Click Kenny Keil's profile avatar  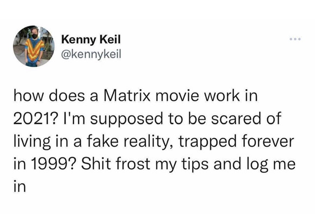pos(31,46)
